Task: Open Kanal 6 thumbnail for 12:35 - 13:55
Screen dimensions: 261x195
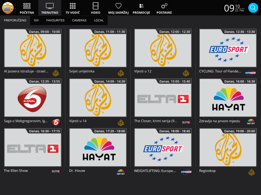Action: (x=33, y=98)
